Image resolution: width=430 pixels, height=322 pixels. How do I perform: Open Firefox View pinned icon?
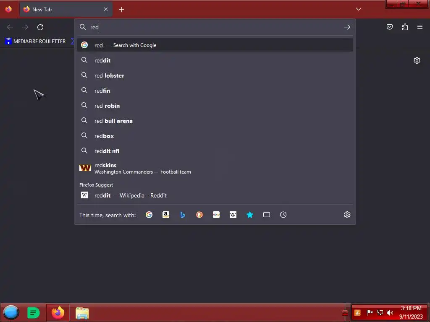[8, 9]
